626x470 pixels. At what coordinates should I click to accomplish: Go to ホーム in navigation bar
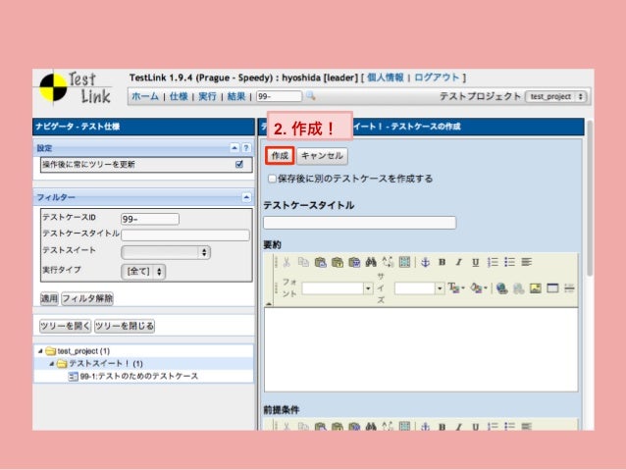pyautogui.click(x=145, y=96)
